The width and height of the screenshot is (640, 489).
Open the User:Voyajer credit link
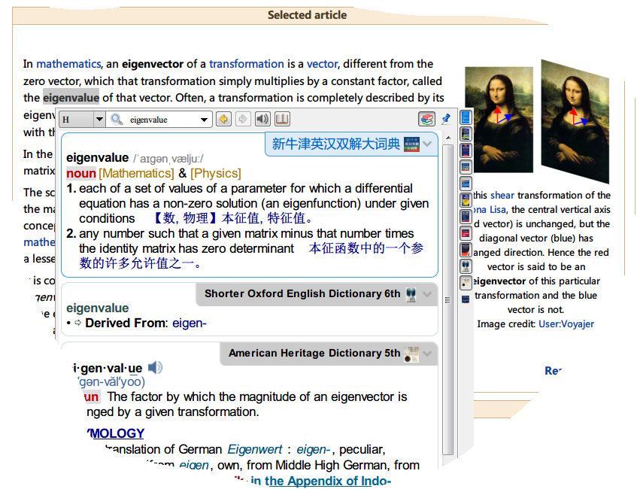coord(566,323)
